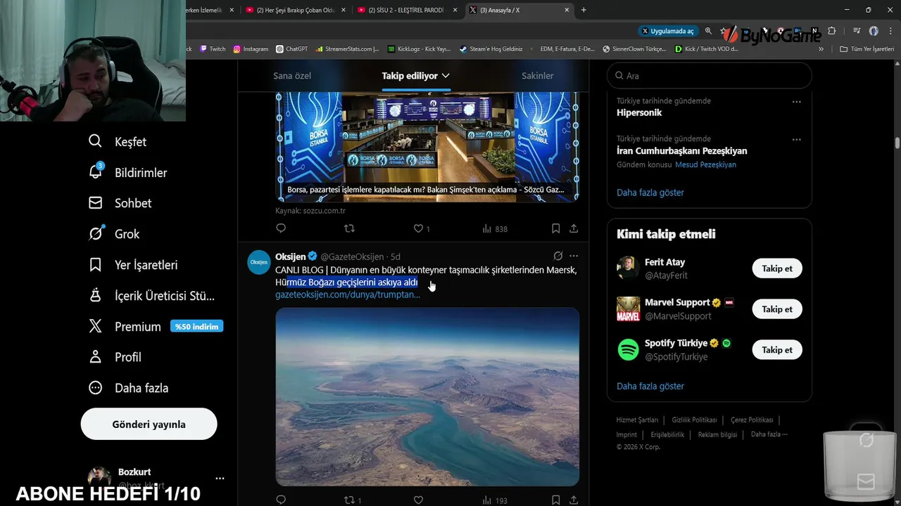The image size is (901, 506).
Task: Show more follow suggestions Daha fazla göster
Action: [x=650, y=386]
